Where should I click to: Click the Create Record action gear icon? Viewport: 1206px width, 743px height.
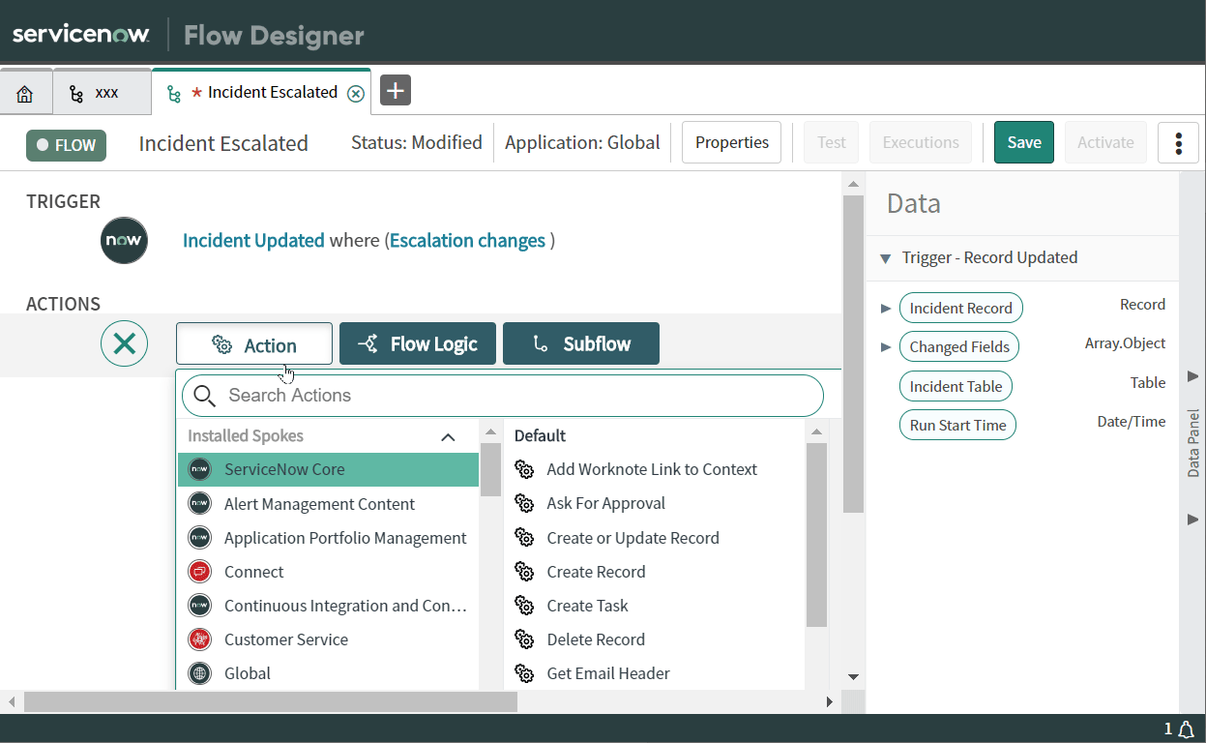tap(524, 571)
